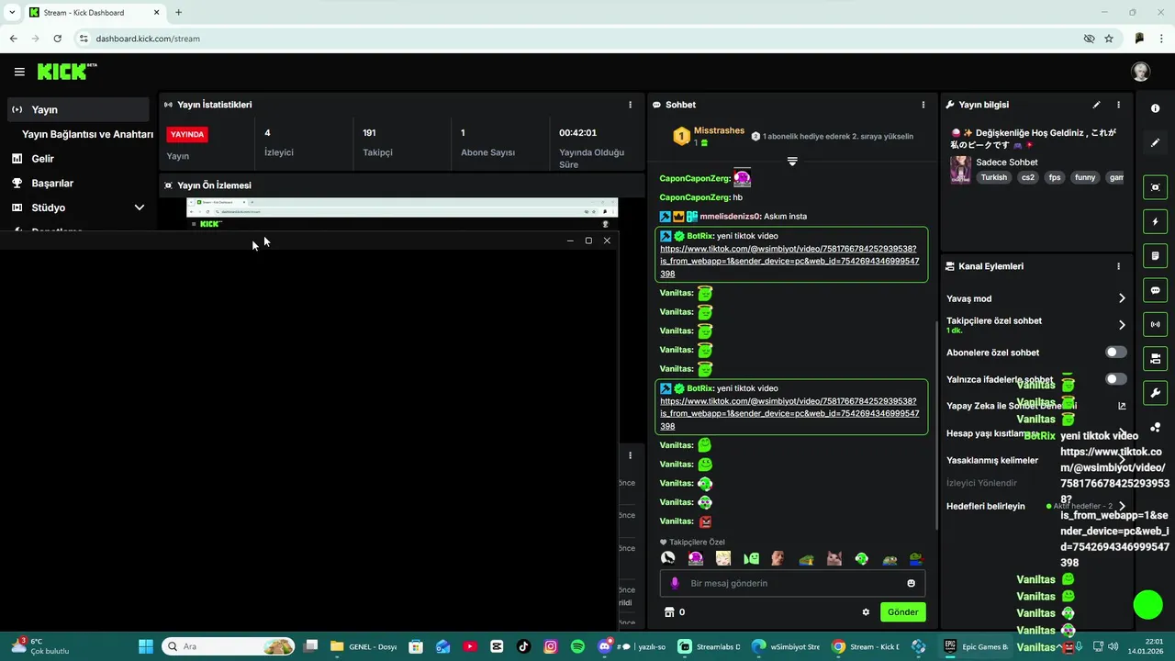Click the cs2 tag

coord(1027,177)
